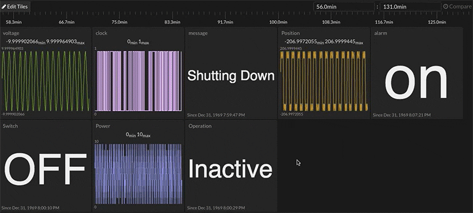Click the 66.7min timeline label
Image resolution: width=473 pixels, height=213 pixels.
(x=67, y=22)
